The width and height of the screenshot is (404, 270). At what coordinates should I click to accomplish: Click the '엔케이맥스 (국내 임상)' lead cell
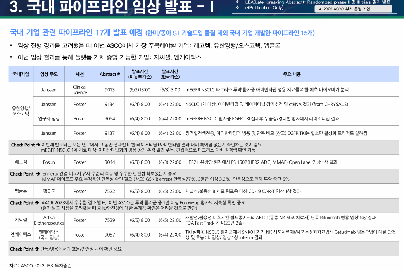[49, 235]
